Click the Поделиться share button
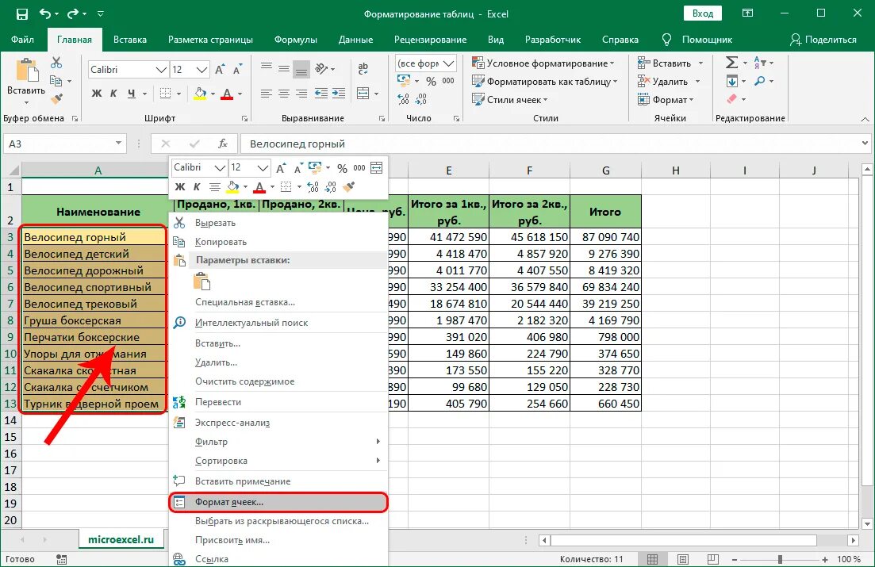 [823, 40]
